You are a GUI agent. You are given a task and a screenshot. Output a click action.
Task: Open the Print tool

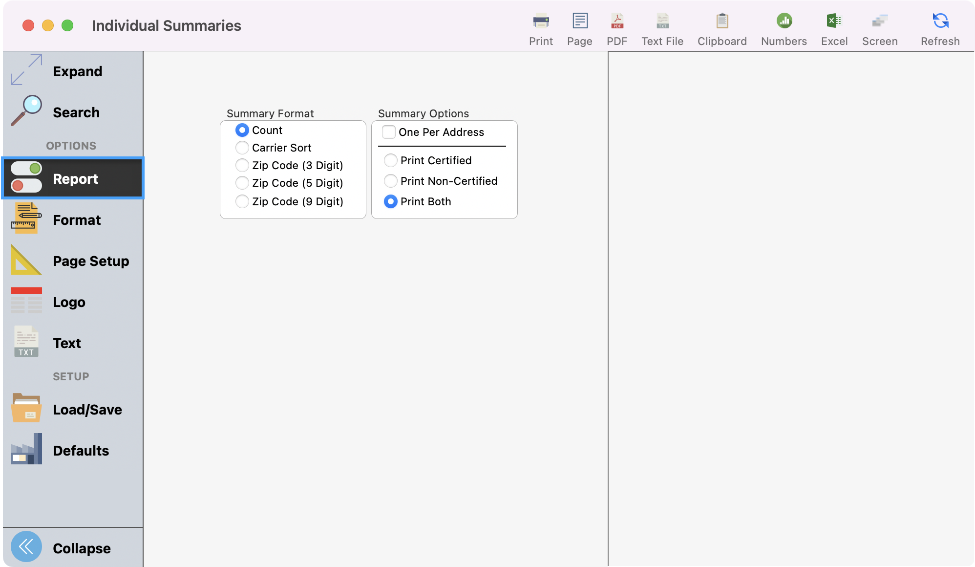click(x=540, y=27)
